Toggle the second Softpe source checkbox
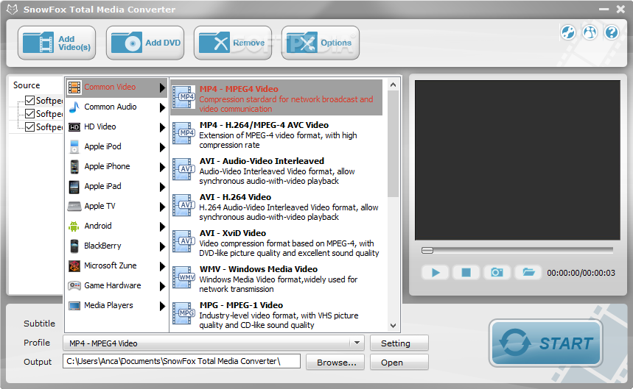The image size is (633, 389). pos(29,113)
